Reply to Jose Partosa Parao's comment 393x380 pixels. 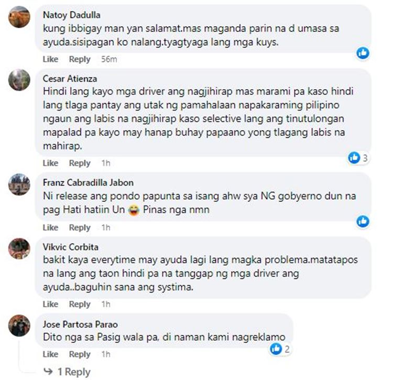pyautogui.click(x=80, y=354)
